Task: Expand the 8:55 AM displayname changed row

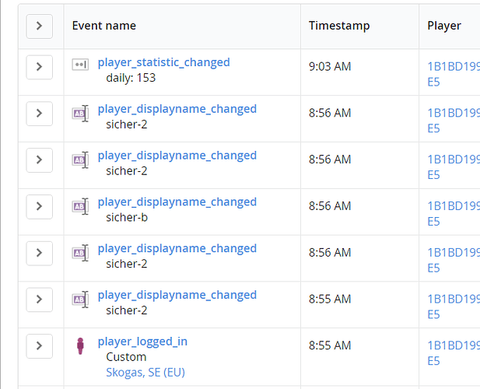Action: pos(39,300)
